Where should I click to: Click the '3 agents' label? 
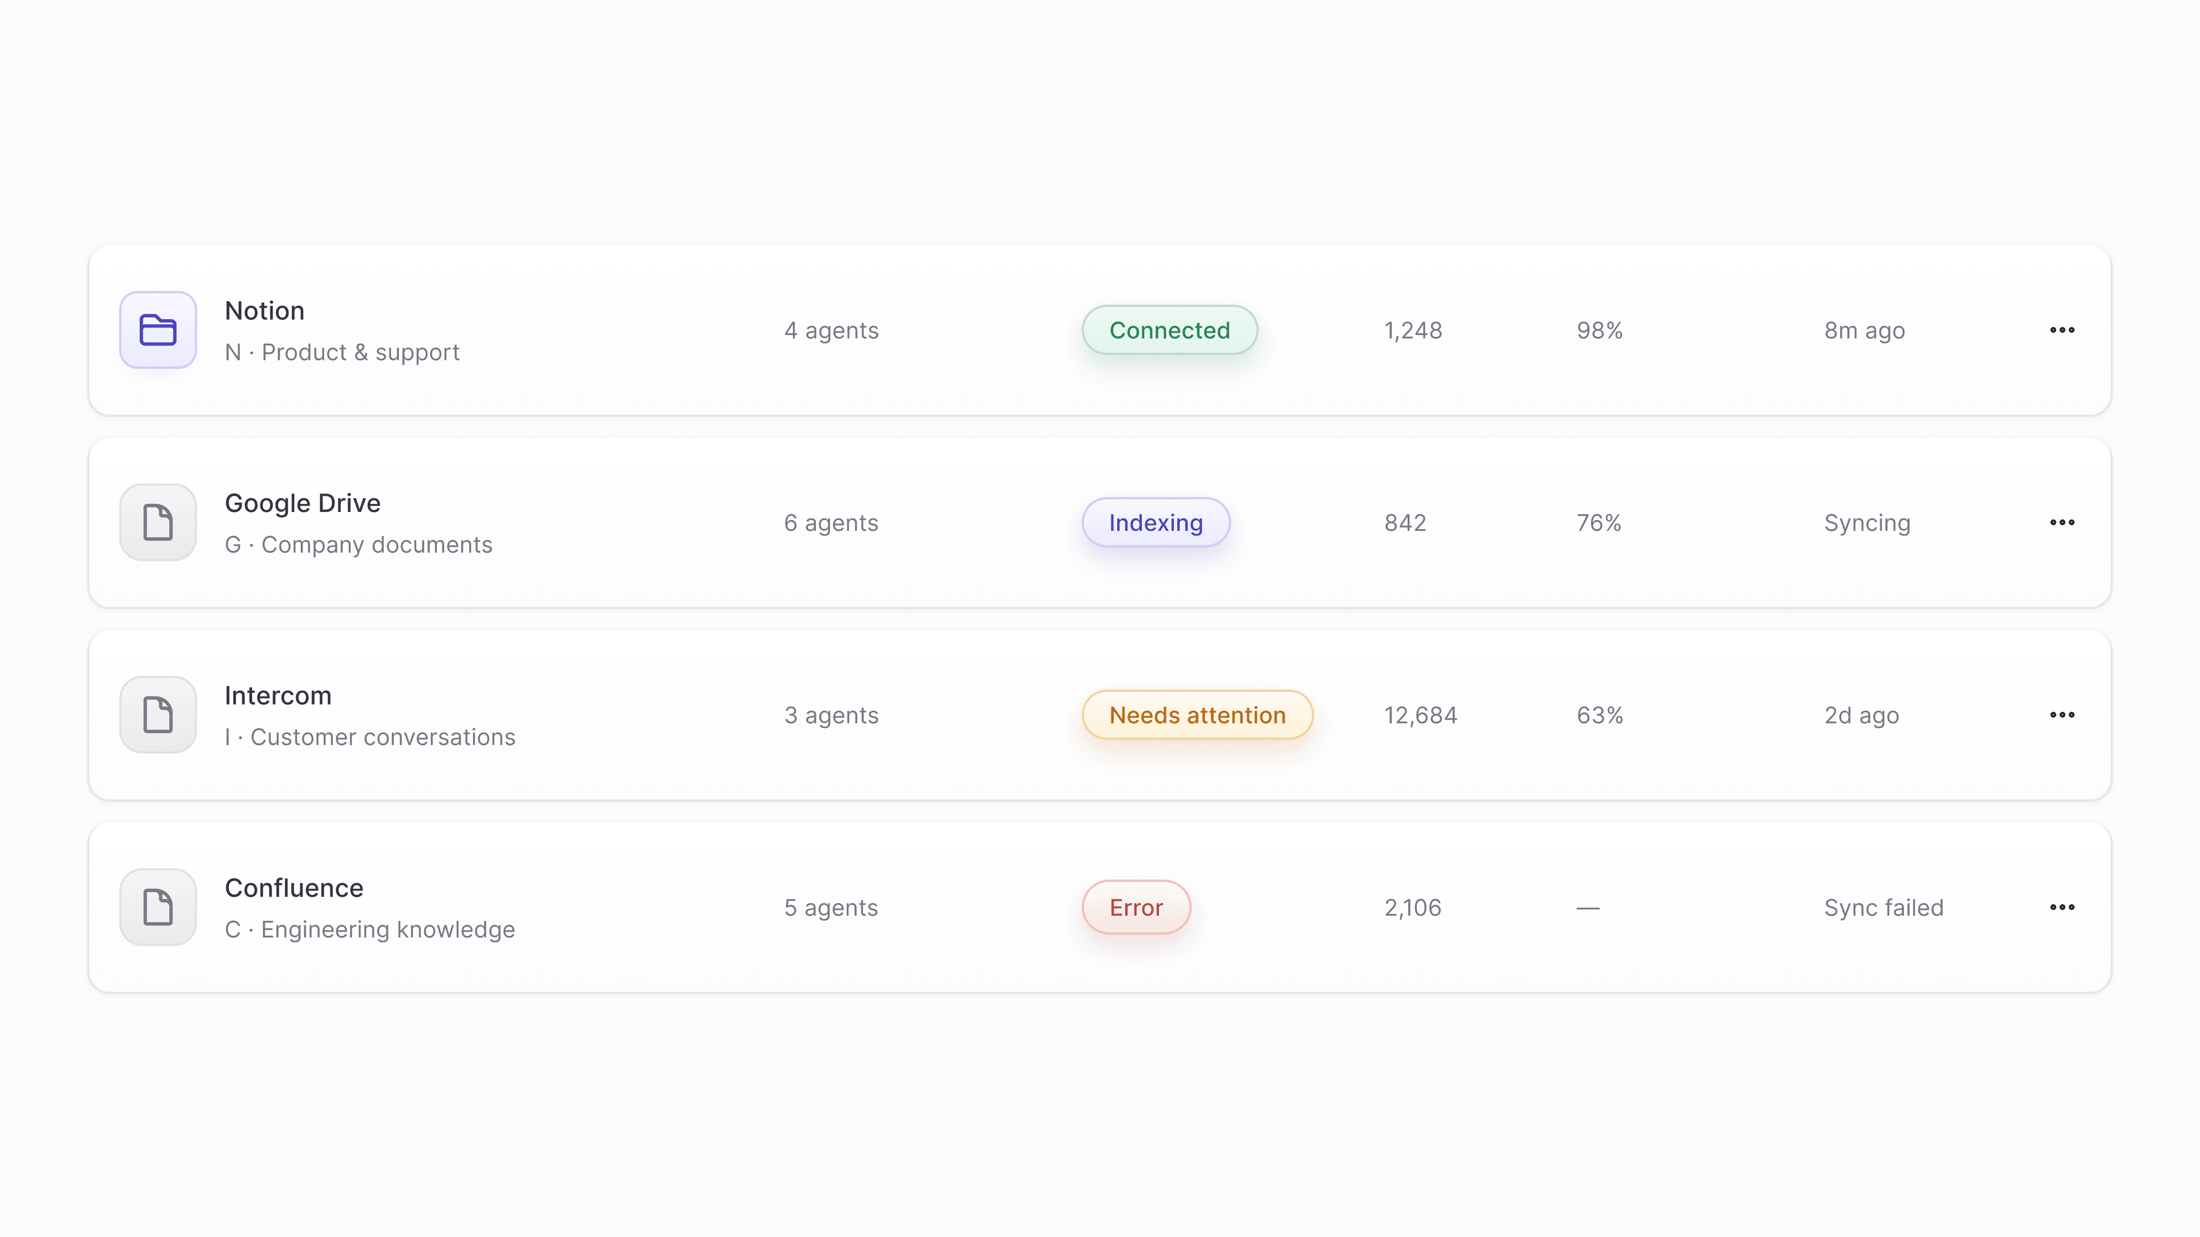pos(831,715)
